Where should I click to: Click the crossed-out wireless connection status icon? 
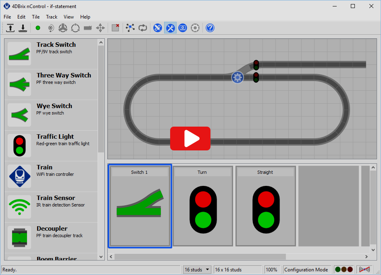364,269
